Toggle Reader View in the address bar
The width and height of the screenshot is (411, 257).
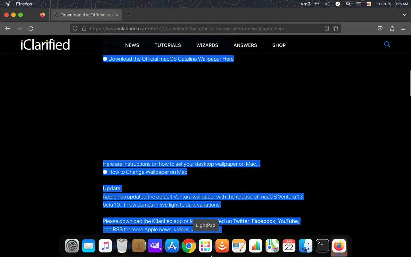pos(327,29)
